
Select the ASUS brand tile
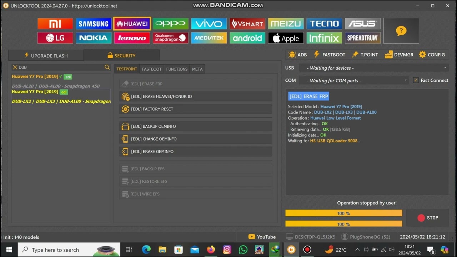[x=363, y=24]
